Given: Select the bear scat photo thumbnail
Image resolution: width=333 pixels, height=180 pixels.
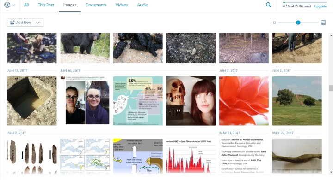Looking at the screenshot, I should (x=138, y=48).
